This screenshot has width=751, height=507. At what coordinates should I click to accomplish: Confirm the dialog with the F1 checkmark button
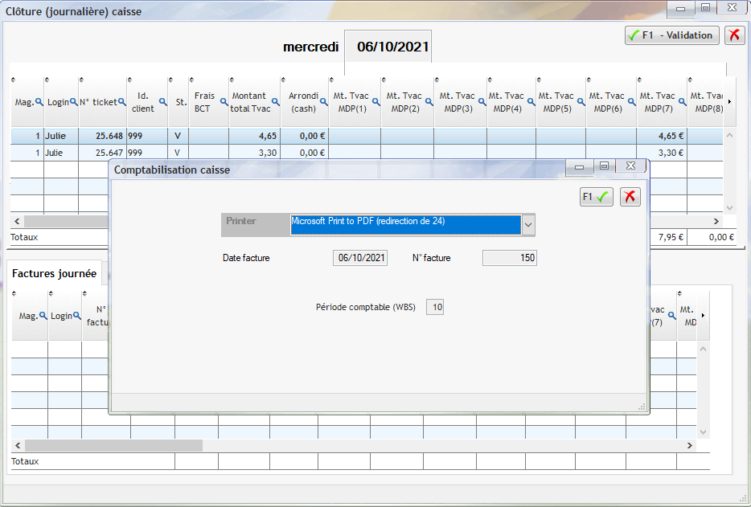tap(597, 197)
